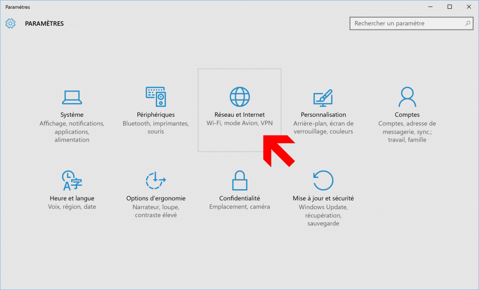Screen dimensions: 479x290
Task: Click the Mise à jour et sécurité label
Action: [323, 198]
